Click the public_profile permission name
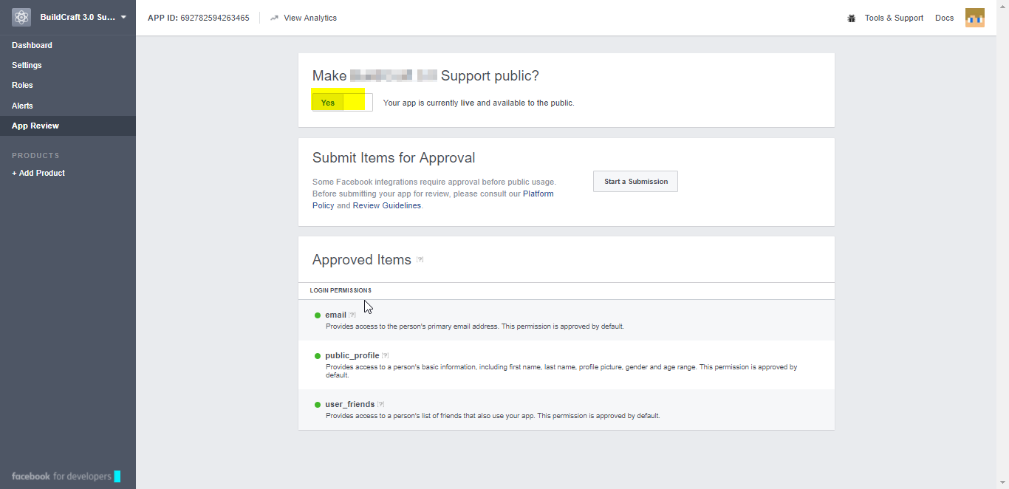The height and width of the screenshot is (489, 1009). 352,355
